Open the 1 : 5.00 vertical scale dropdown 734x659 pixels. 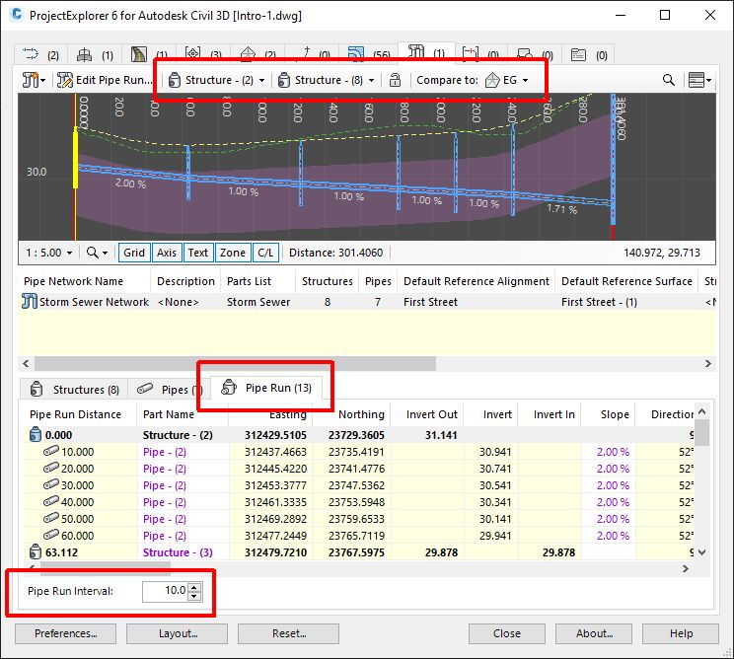click(48, 253)
